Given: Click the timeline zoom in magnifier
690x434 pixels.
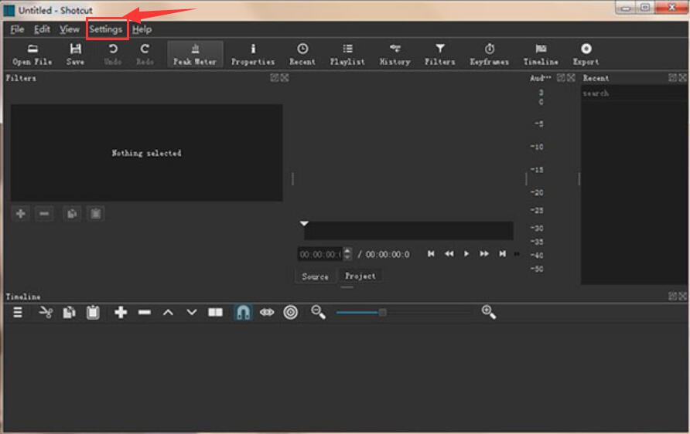Looking at the screenshot, I should point(488,312).
